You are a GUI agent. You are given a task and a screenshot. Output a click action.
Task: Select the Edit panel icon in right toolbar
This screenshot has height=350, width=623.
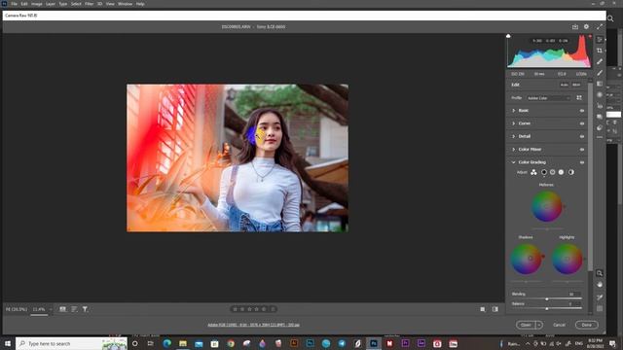click(600, 39)
